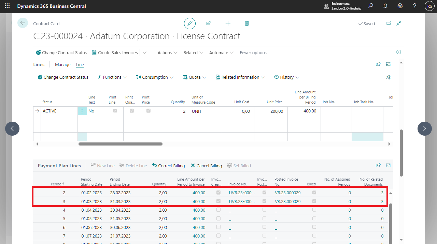The image size is (437, 244).
Task: Toggle Invoice Posted checkbox for period 6
Action: (x=264, y=227)
